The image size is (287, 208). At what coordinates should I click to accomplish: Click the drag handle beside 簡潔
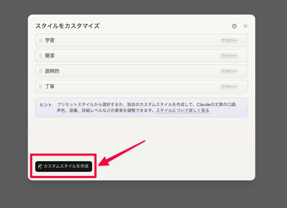[x=41, y=56]
